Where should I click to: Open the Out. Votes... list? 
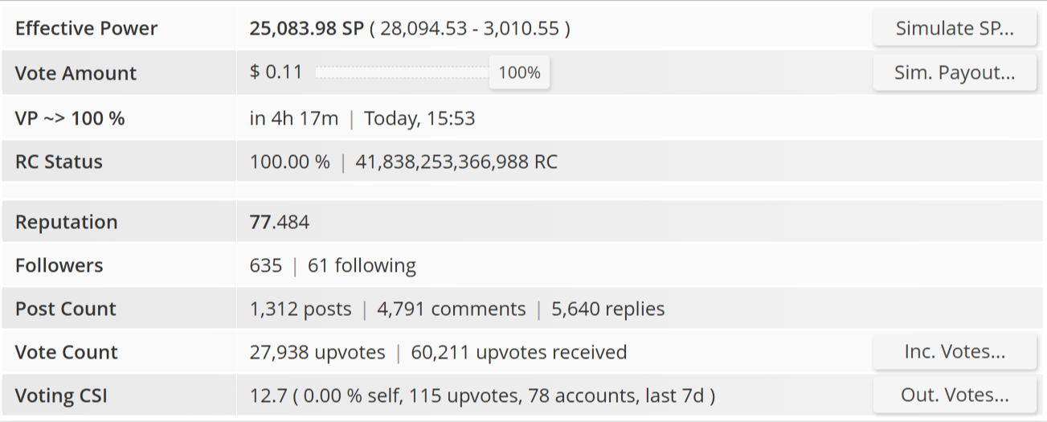(x=955, y=395)
